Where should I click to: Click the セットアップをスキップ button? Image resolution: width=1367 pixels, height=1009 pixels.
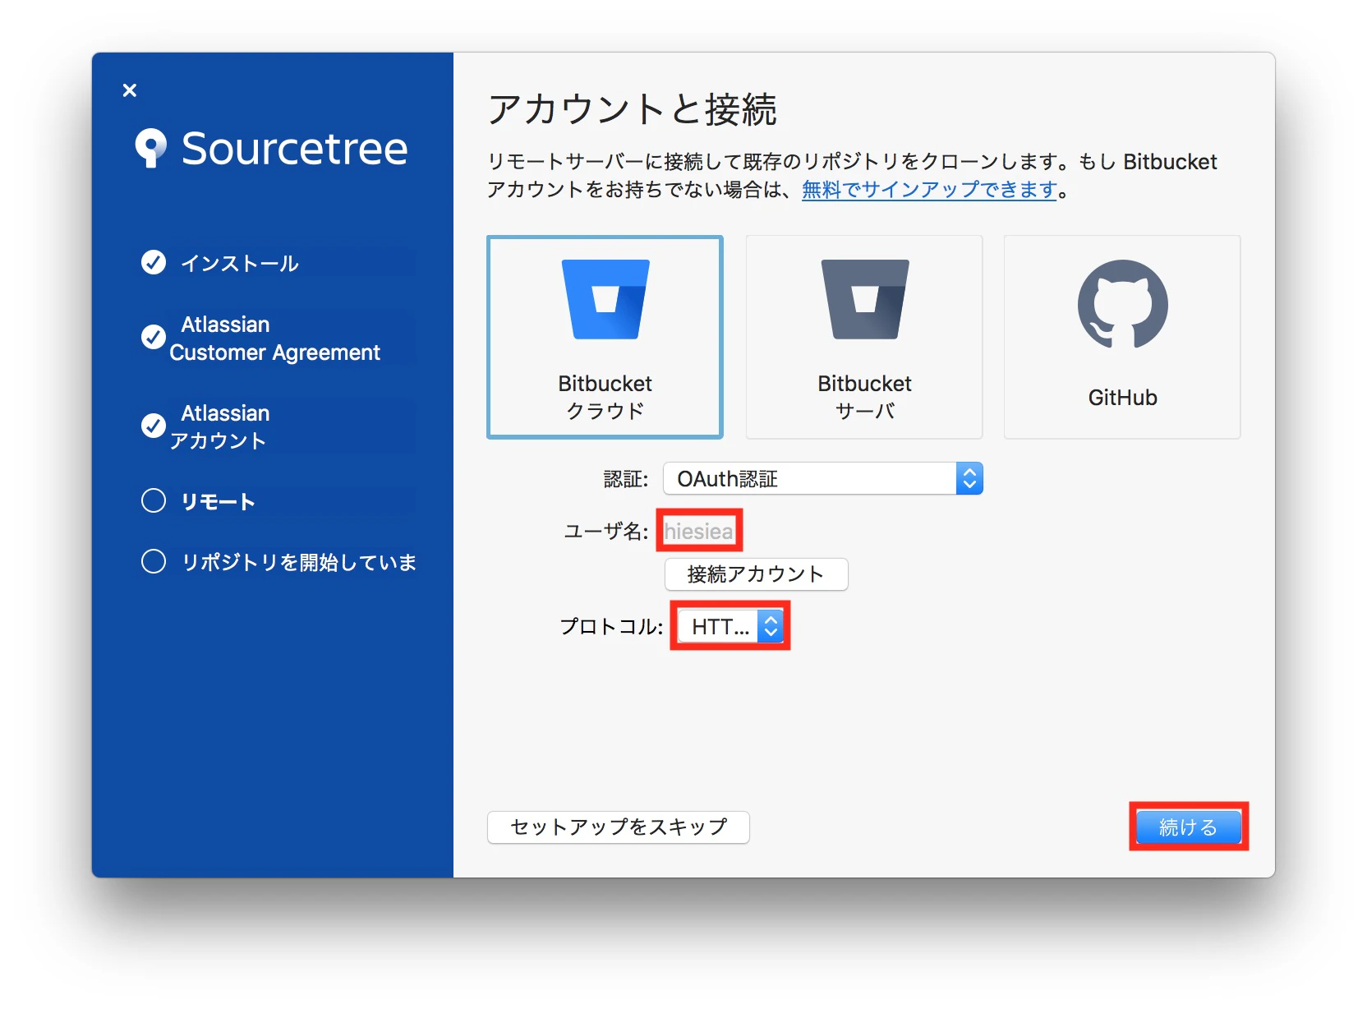click(x=619, y=827)
